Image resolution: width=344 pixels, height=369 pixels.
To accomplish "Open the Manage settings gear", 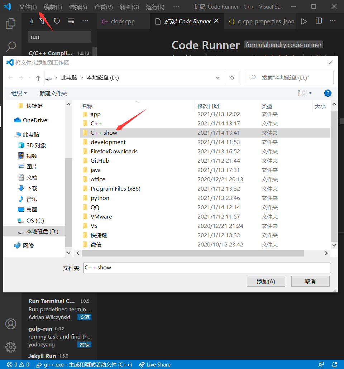I will pyautogui.click(x=10, y=347).
